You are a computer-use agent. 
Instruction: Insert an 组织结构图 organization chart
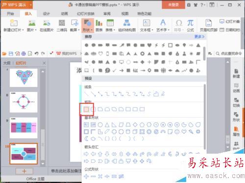pos(127,26)
